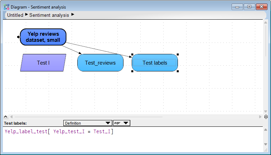Close the Diagram window
The height and width of the screenshot is (155, 271).
pyautogui.click(x=261, y=7)
